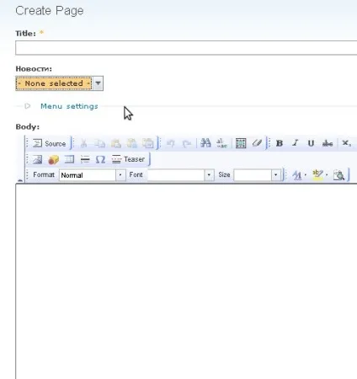Click the underline U icon
This screenshot has height=379, width=357.
click(311, 143)
